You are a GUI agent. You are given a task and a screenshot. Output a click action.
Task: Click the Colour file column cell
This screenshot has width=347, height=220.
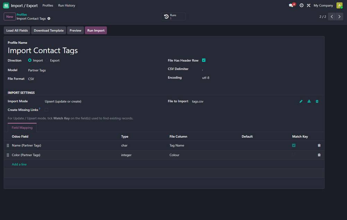(x=175, y=155)
